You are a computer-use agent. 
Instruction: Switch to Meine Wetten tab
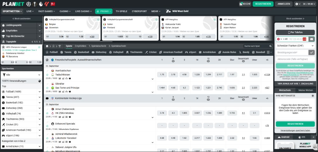(x=306, y=90)
